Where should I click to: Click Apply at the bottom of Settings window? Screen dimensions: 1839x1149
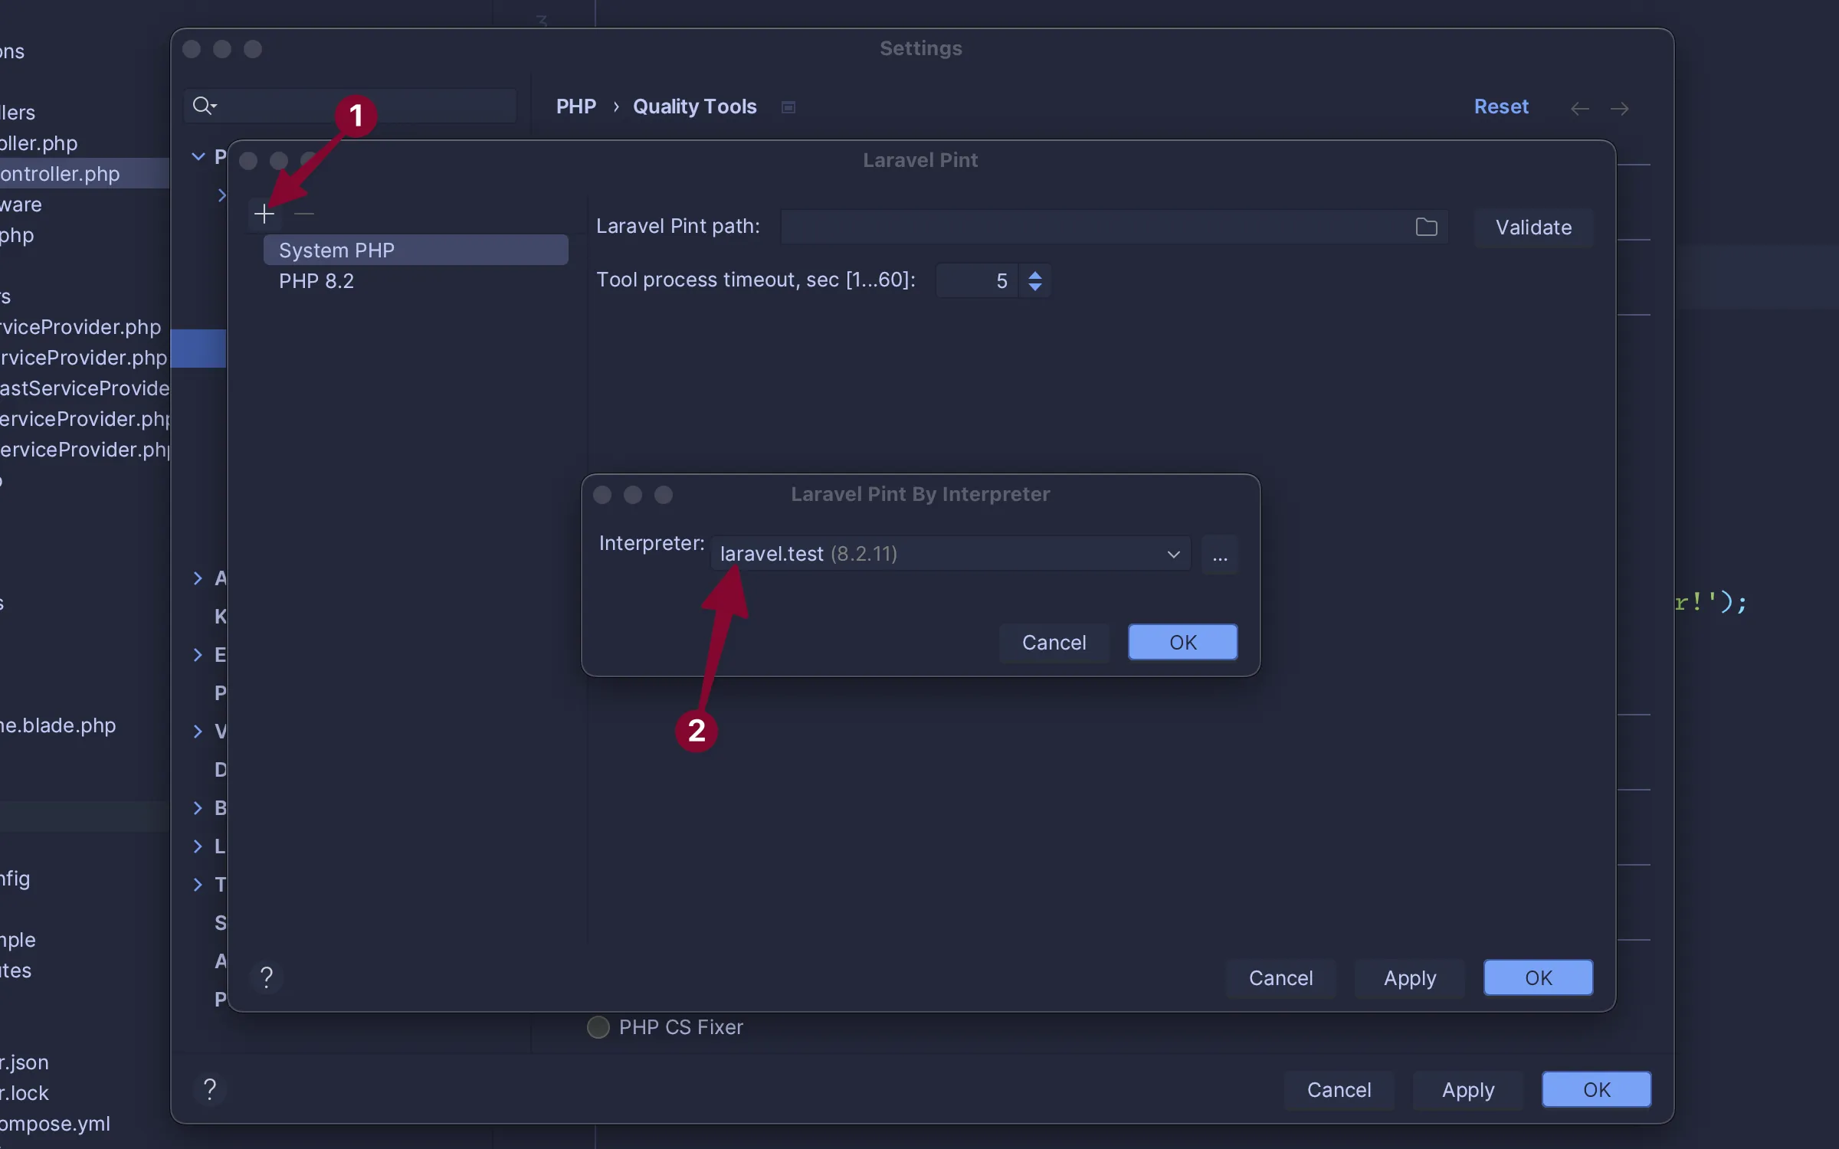click(1467, 1090)
